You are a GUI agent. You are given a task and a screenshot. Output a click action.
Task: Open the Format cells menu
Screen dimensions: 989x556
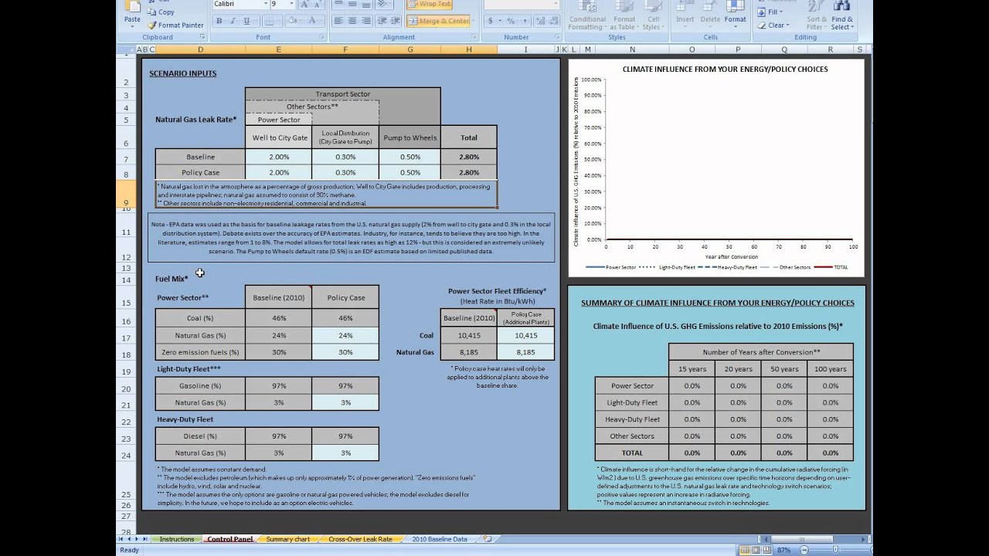click(x=736, y=14)
